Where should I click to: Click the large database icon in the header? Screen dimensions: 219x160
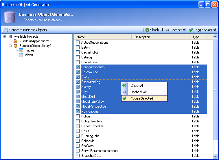point(10,17)
